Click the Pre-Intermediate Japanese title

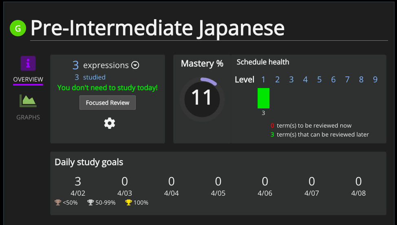(x=157, y=28)
